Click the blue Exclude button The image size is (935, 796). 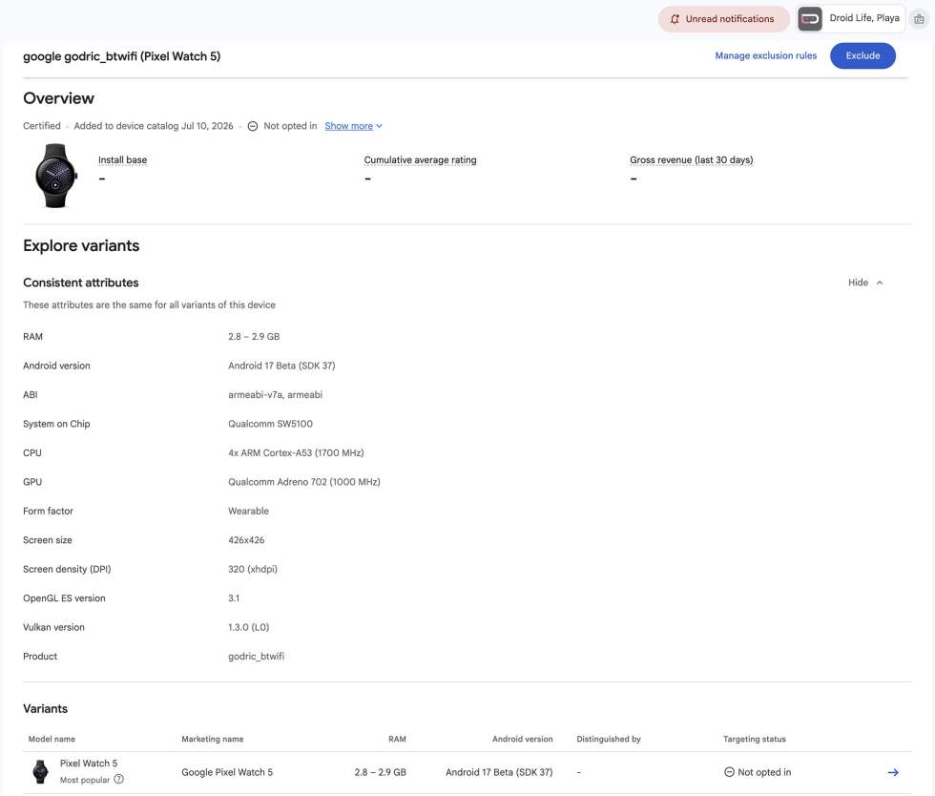pos(862,55)
